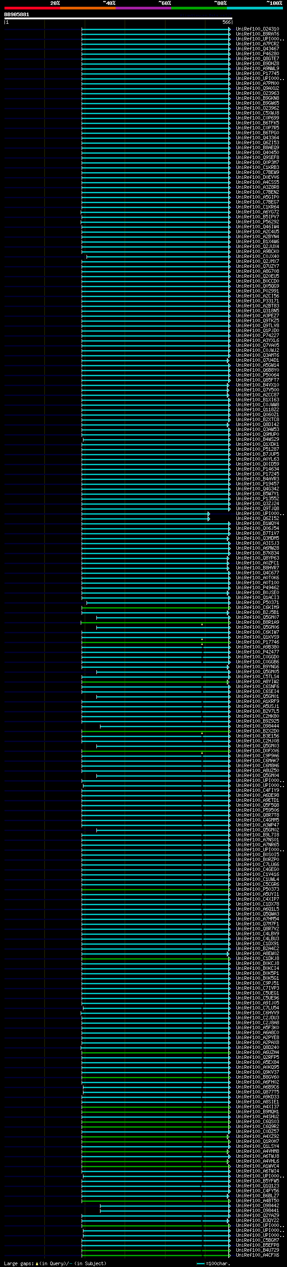Select the label UniRef100_Q1KVS9
This screenshot has width=287, height=1267.
tap(257, 637)
